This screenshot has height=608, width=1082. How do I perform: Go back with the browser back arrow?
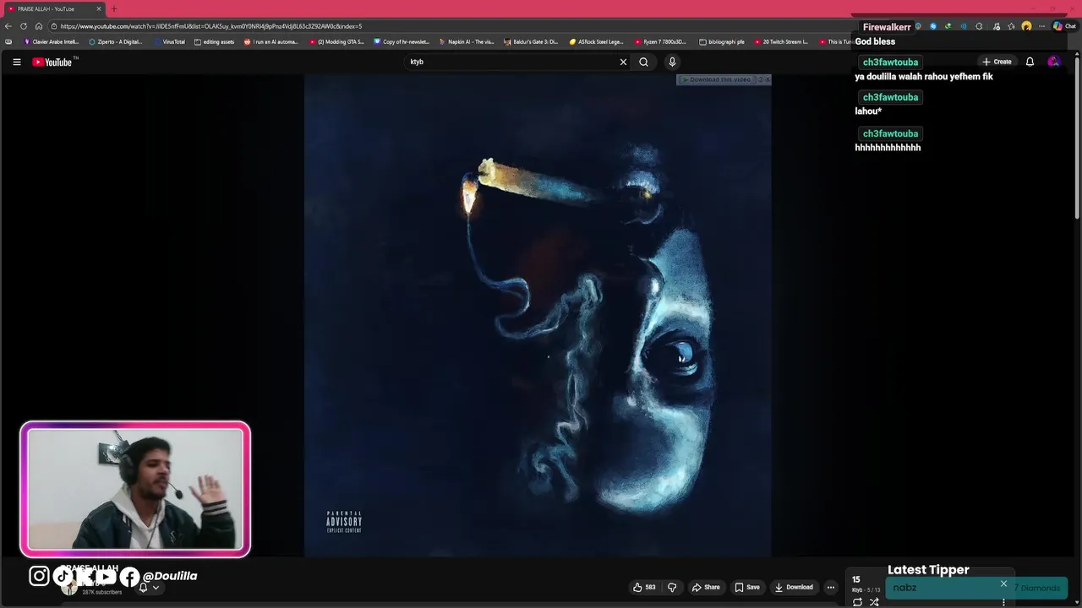(8, 26)
